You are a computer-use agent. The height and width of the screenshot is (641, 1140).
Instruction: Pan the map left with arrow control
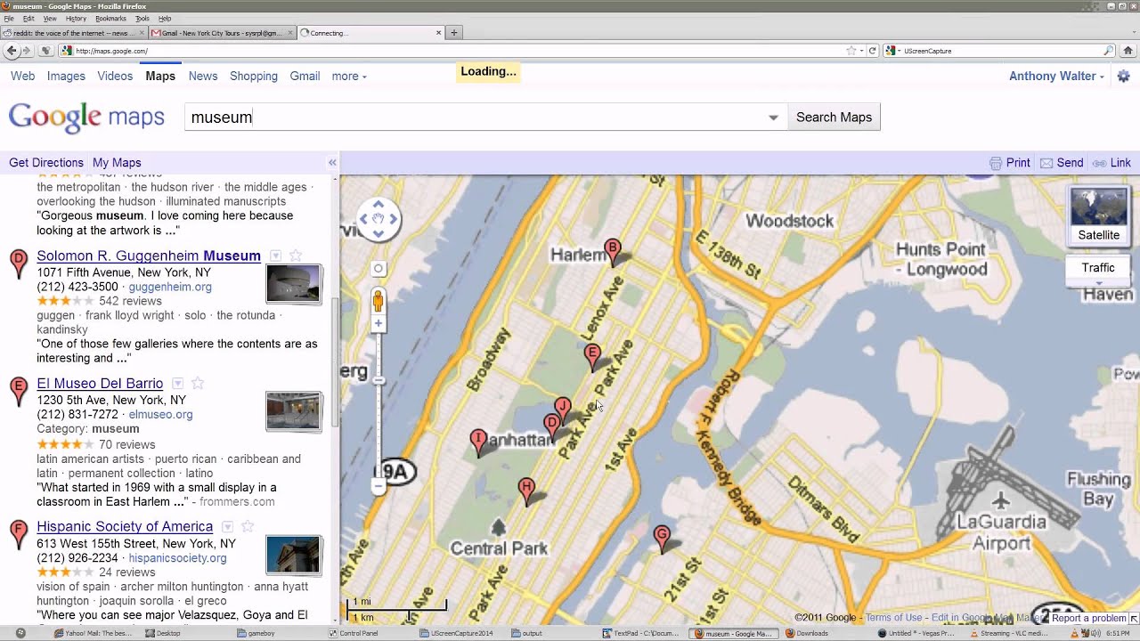[363, 219]
